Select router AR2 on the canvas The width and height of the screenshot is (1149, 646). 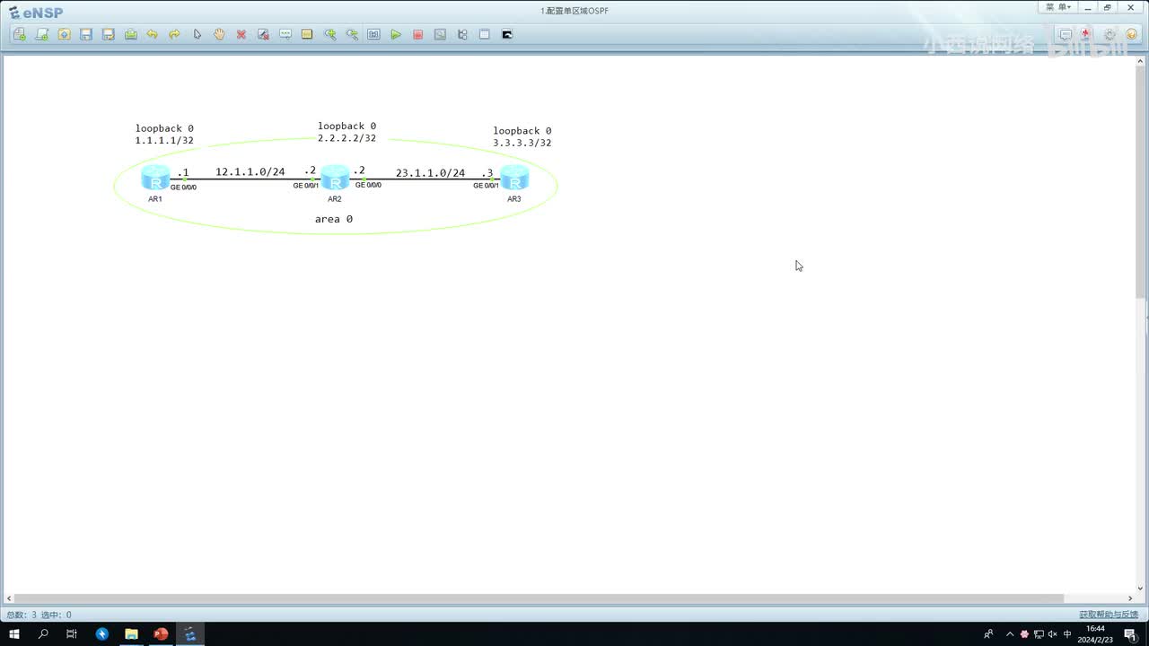(335, 177)
